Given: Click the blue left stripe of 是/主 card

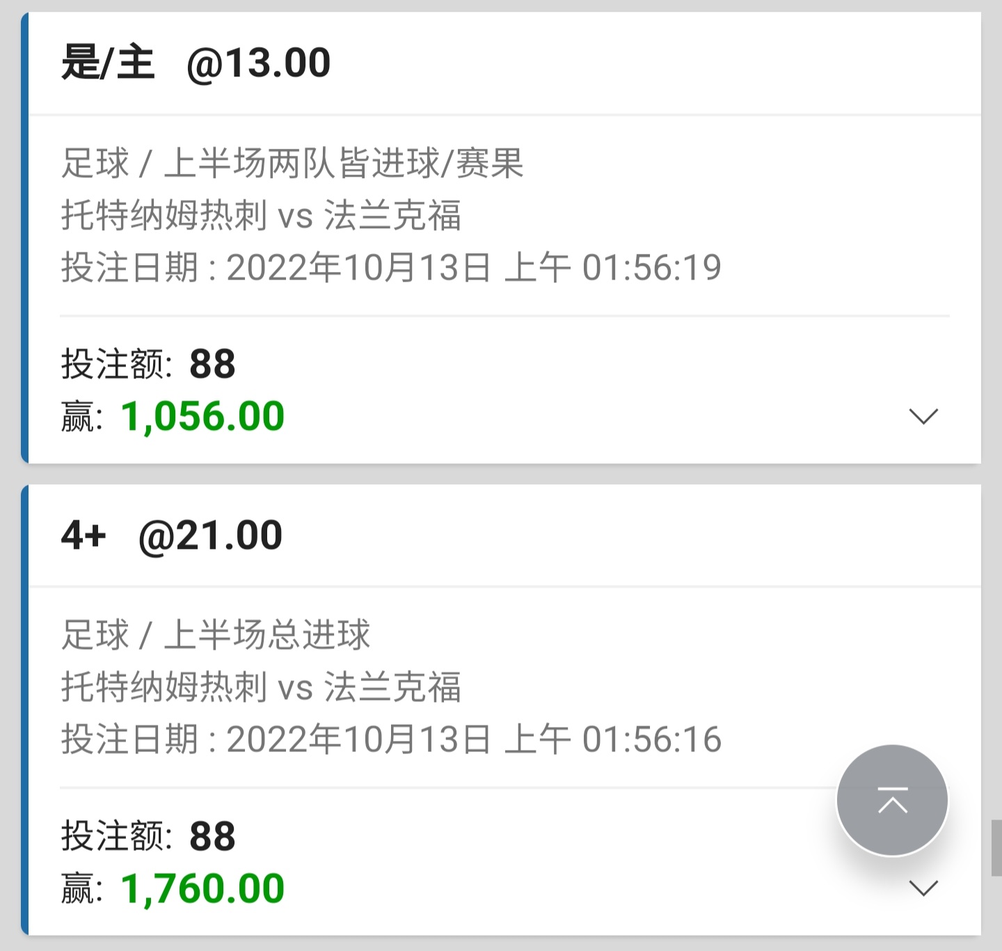Looking at the screenshot, I should (25, 237).
